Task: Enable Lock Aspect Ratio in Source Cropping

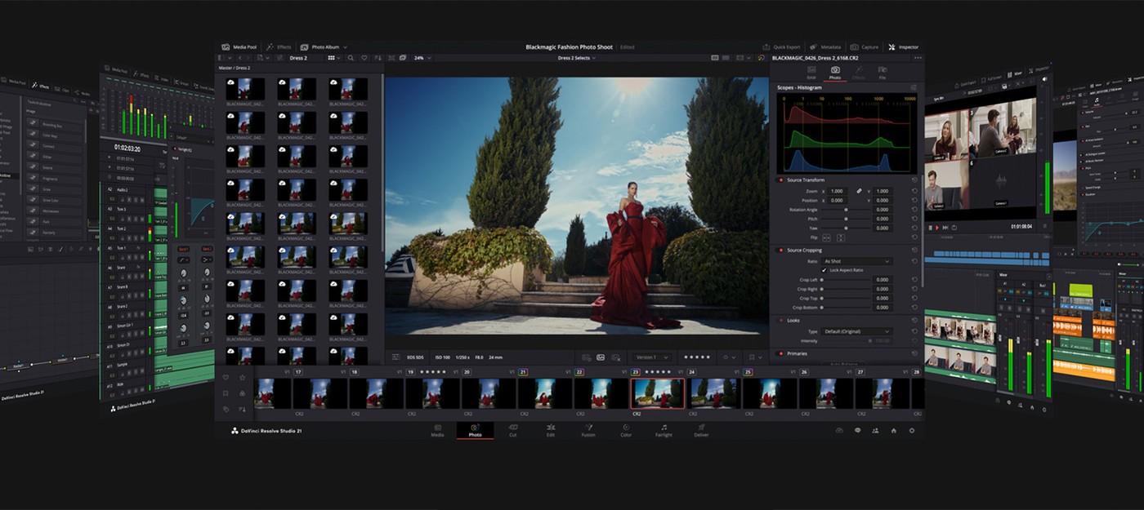Action: (824, 268)
